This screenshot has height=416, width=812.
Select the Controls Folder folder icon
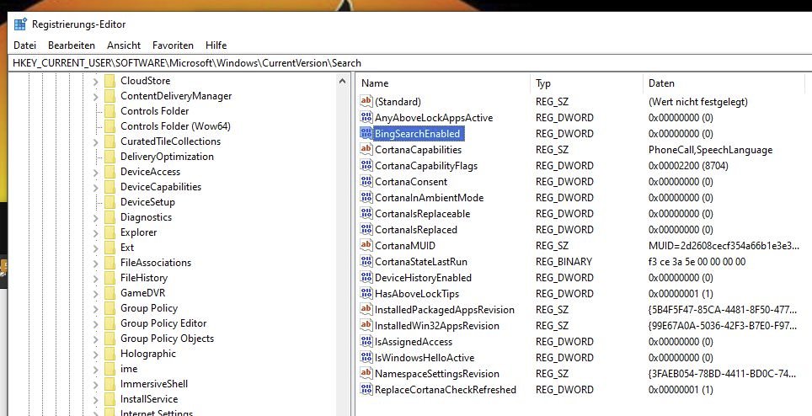[x=110, y=111]
